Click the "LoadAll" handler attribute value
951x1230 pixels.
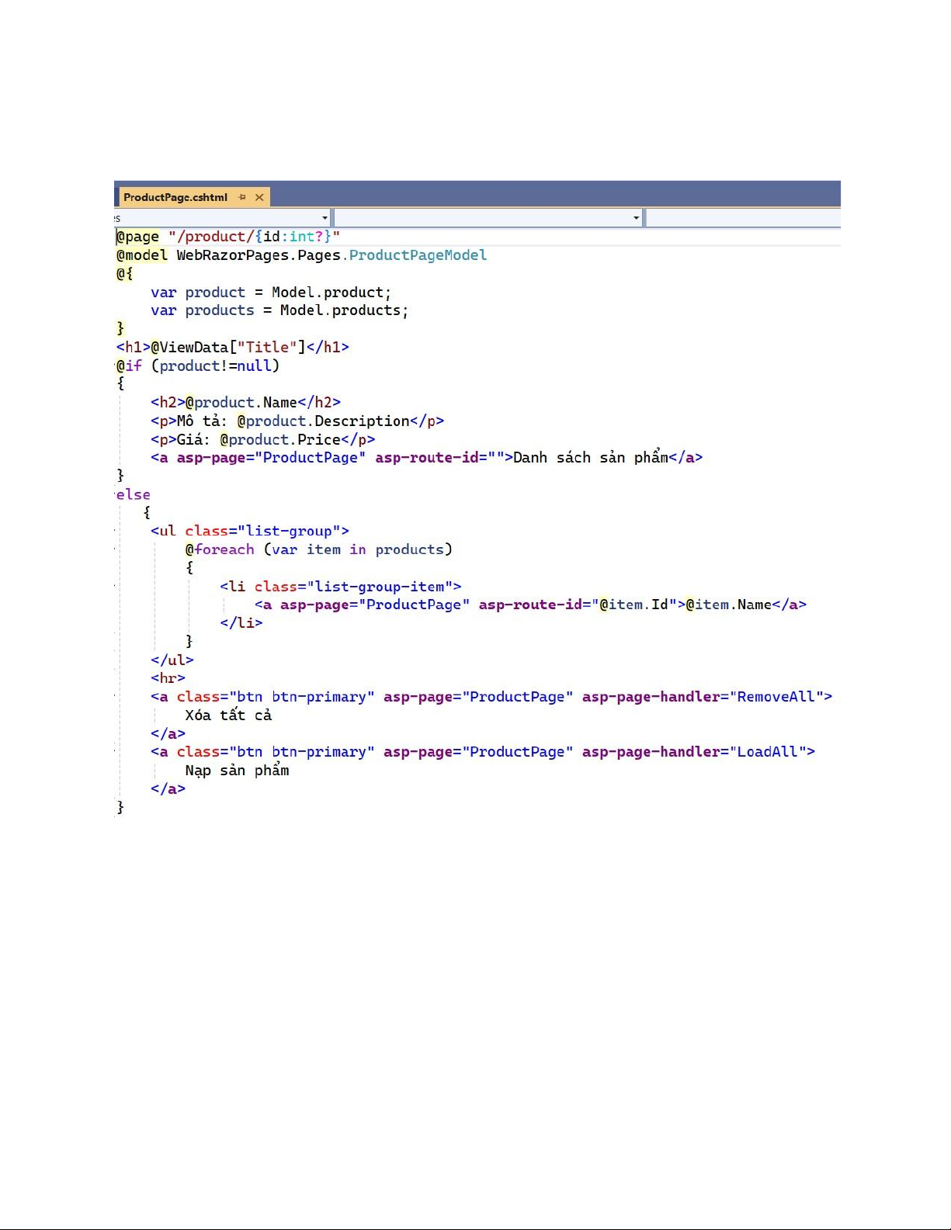click(x=768, y=752)
